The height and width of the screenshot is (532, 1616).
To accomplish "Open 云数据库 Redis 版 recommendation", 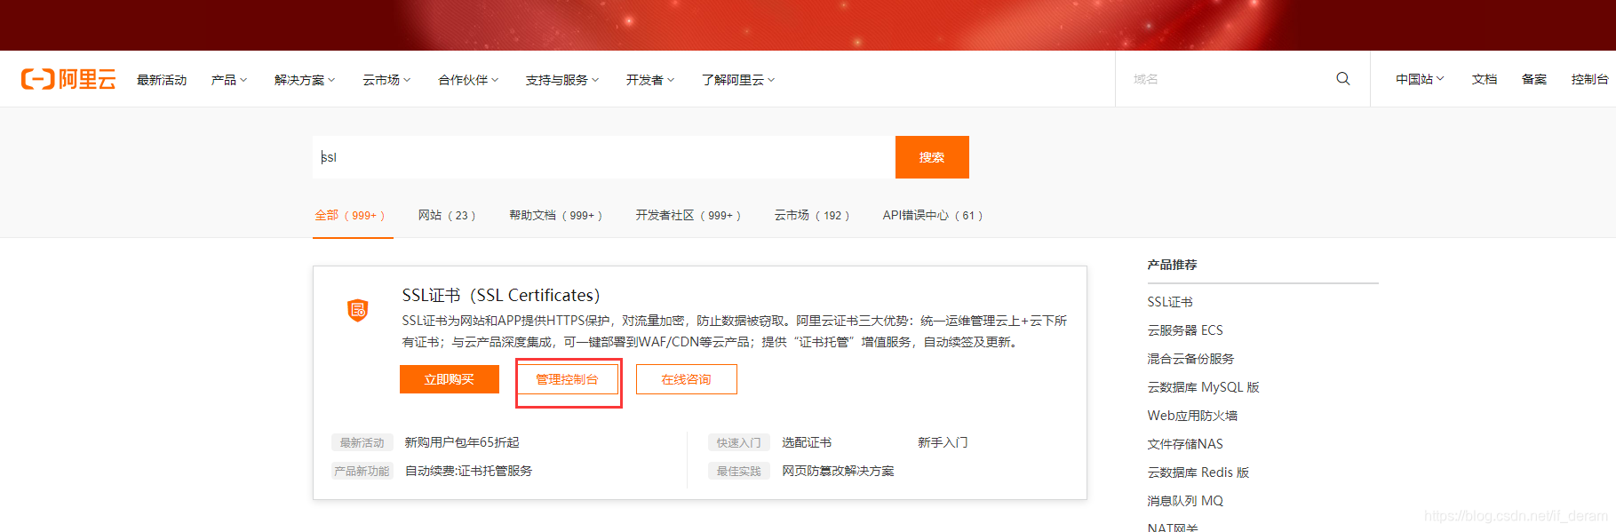I will point(1198,472).
